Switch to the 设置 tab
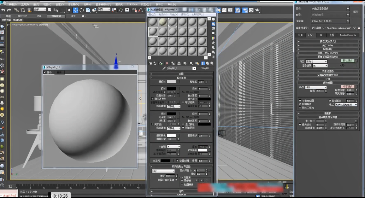The width and height of the screenshot is (365, 198). pyautogui.click(x=331, y=35)
